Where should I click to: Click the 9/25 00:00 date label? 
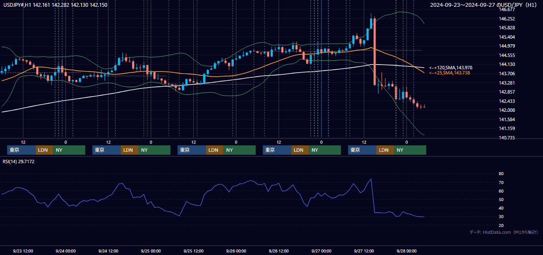coord(151,251)
